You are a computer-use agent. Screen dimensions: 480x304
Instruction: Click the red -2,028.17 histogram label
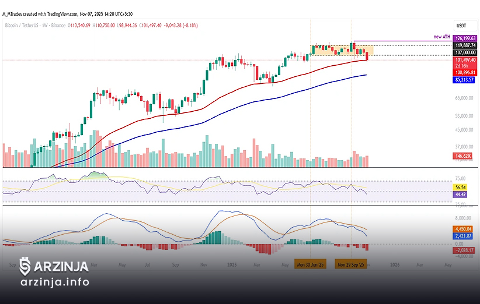coord(465,250)
